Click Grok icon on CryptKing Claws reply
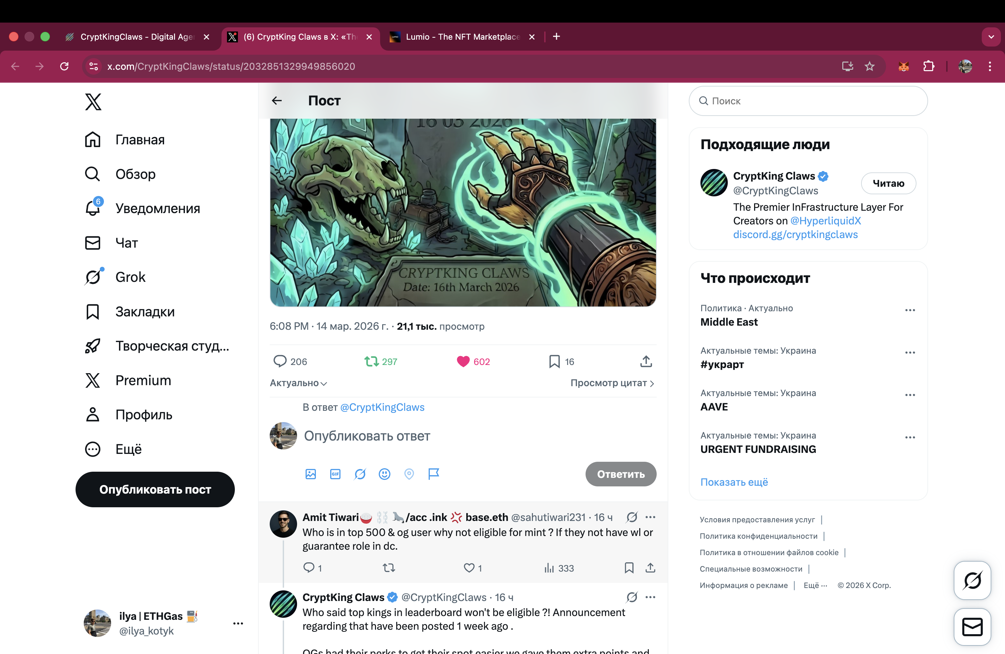The image size is (1005, 654). pyautogui.click(x=632, y=597)
